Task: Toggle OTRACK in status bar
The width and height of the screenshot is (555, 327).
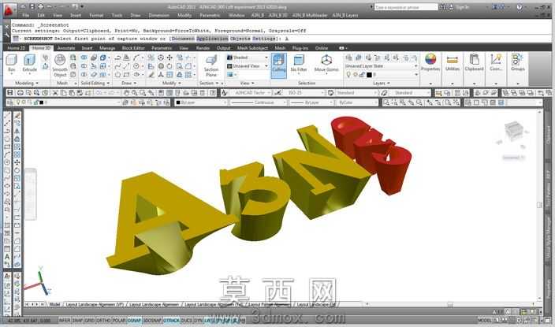Action: (x=171, y=320)
